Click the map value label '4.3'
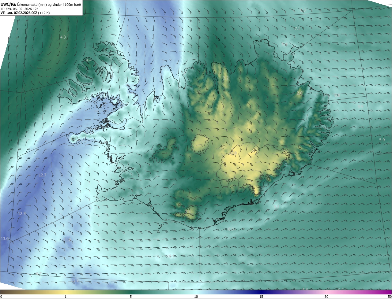Viewport: 392px width, 299px height. pos(63,37)
